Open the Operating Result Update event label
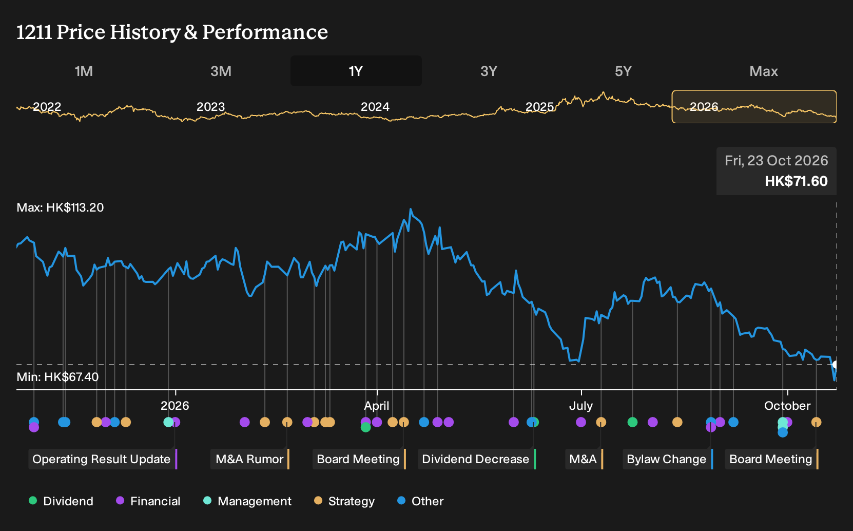 [102, 459]
